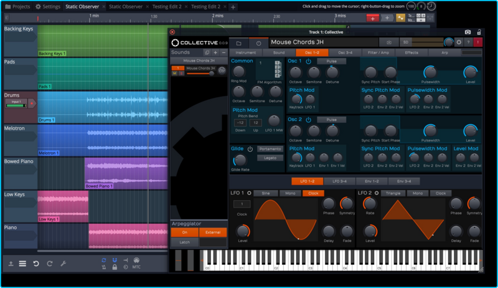Switch to the Osc 3-4 tab
Screen dimensions: 498x288
[x=345, y=53]
